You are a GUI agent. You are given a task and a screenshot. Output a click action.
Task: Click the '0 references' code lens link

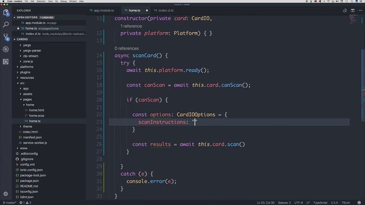point(127,48)
